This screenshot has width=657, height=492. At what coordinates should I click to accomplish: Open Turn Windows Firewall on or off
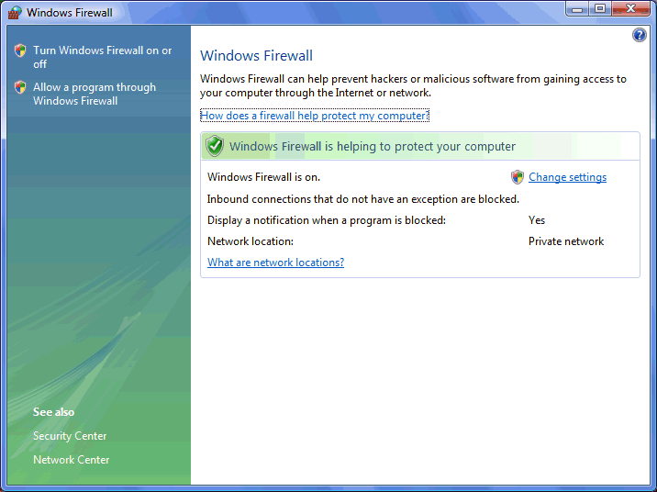(102, 57)
